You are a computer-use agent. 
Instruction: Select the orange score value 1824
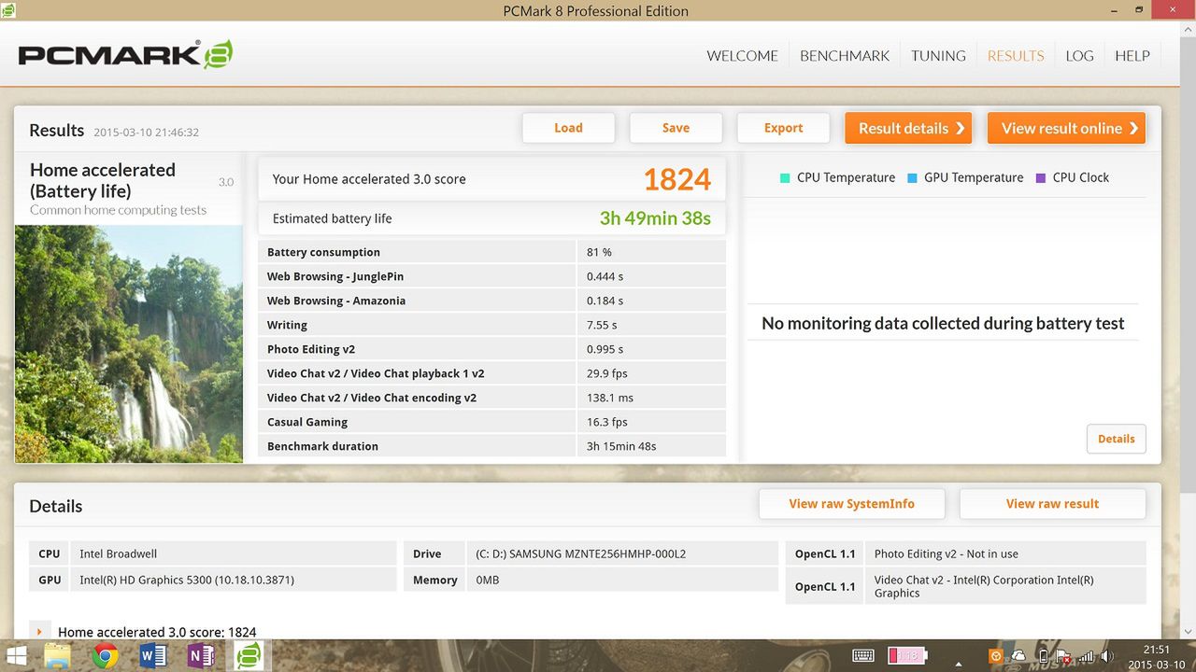click(677, 179)
